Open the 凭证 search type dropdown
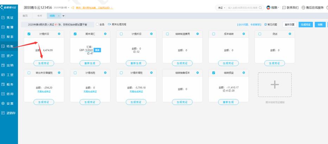 [221, 8]
